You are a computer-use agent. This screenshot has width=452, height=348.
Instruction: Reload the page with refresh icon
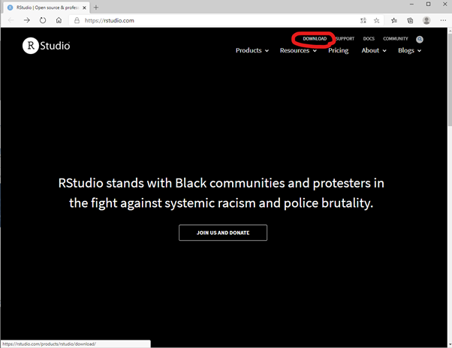coord(43,20)
